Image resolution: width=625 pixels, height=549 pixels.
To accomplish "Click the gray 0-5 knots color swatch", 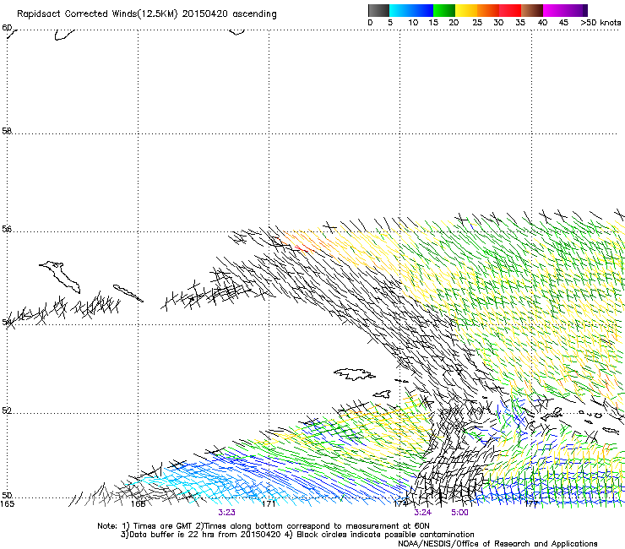I will point(378,10).
